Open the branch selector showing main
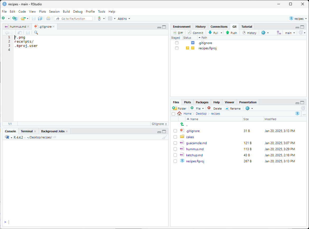Viewport: 309px width, 229px height. tap(290, 32)
